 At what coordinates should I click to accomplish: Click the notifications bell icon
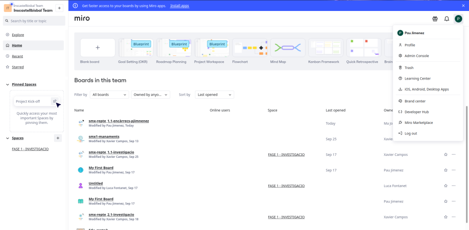tap(447, 19)
